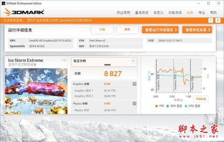Click the Ice Storm Extreme title

tap(26, 60)
